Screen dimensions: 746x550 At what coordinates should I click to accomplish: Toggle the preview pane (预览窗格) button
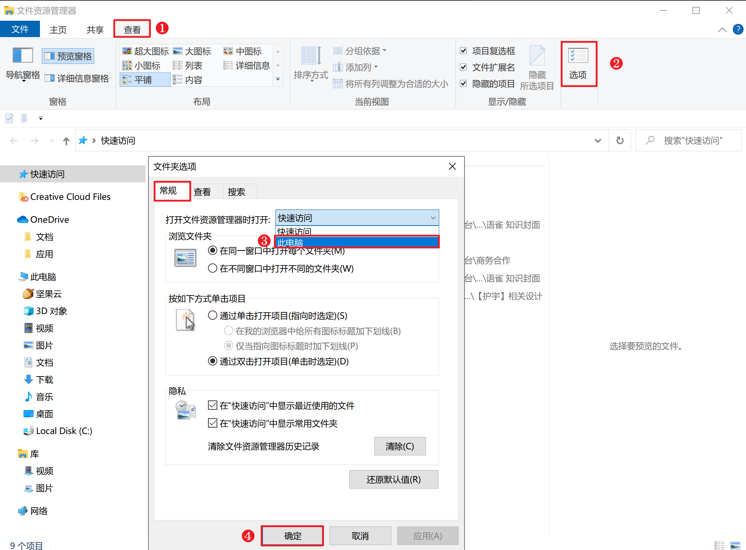tap(68, 56)
